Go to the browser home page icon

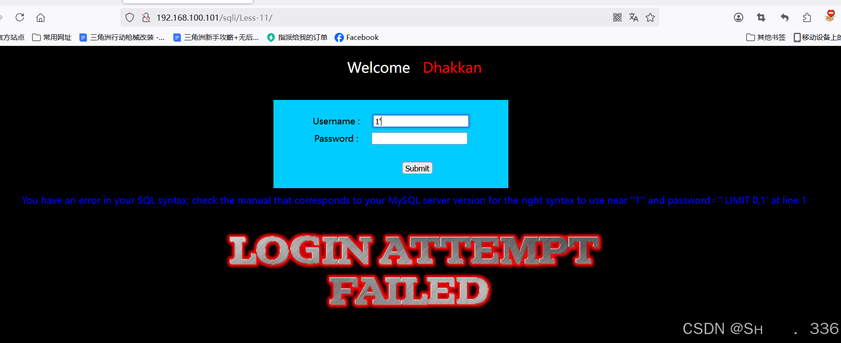[40, 18]
